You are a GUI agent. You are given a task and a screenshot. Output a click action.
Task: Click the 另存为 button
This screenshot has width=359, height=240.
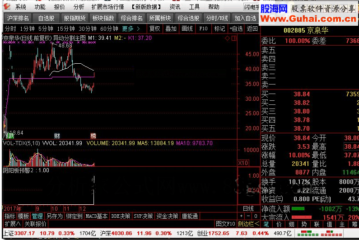[55, 216]
